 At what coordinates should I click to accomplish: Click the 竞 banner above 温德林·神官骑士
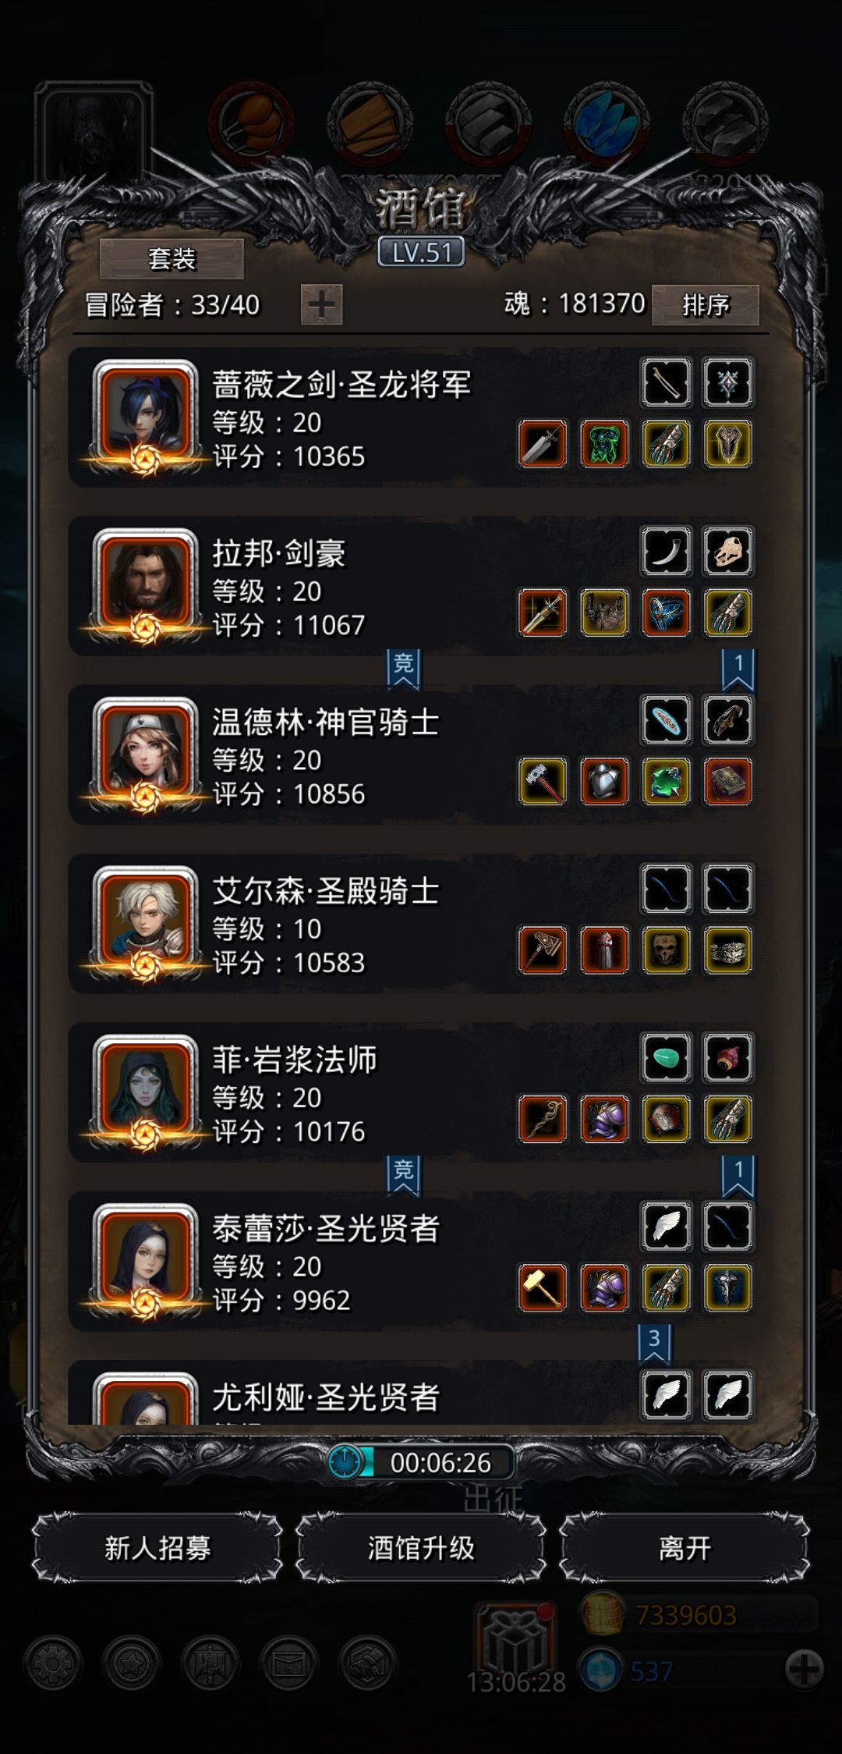pyautogui.click(x=404, y=669)
